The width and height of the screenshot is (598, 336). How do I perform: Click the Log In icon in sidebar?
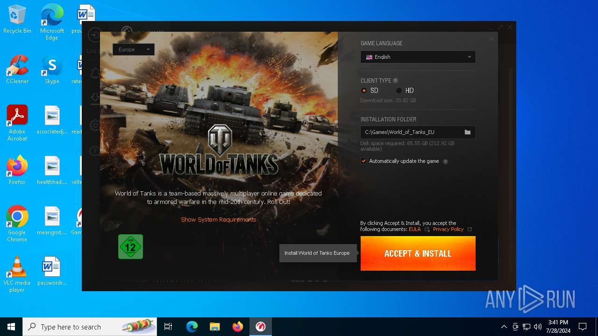(x=94, y=35)
